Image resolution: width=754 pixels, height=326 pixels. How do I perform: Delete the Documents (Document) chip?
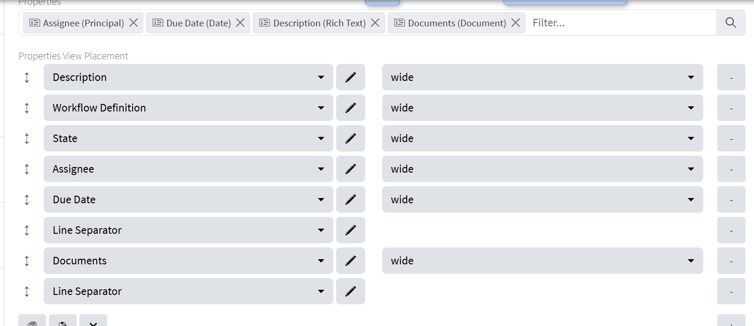click(516, 23)
